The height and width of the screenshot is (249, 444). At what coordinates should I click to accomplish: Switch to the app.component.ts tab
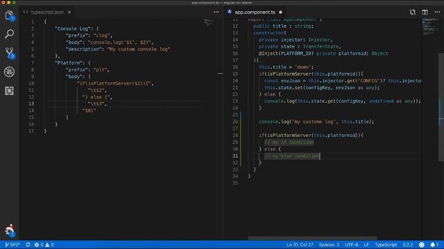coord(255,12)
